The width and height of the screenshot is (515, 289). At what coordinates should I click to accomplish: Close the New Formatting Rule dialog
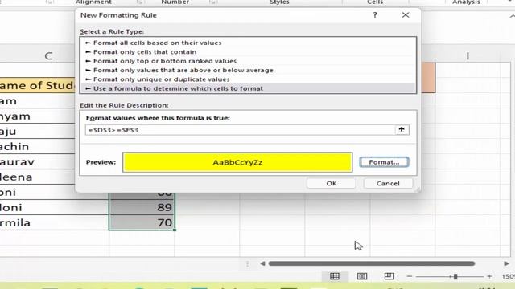tap(406, 15)
